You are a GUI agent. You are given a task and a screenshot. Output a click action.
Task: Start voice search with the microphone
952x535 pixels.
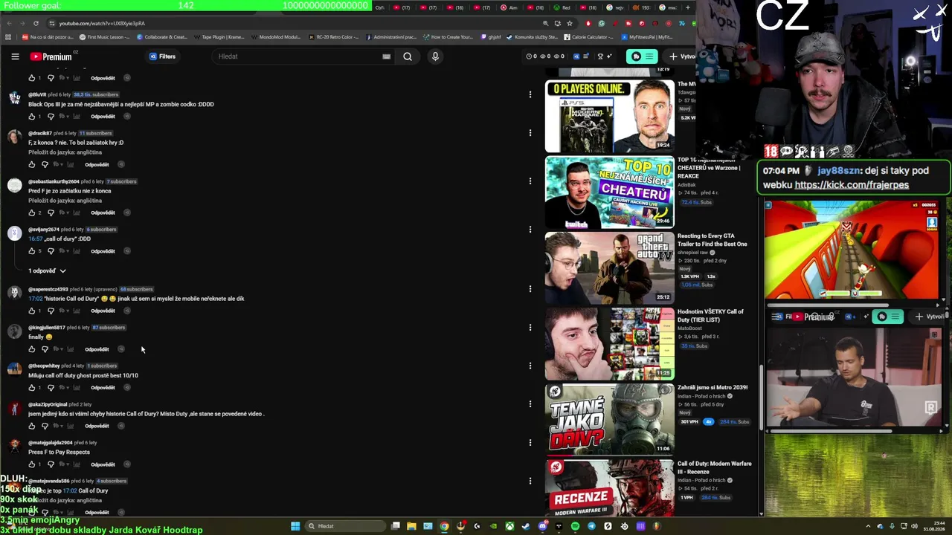pos(435,56)
